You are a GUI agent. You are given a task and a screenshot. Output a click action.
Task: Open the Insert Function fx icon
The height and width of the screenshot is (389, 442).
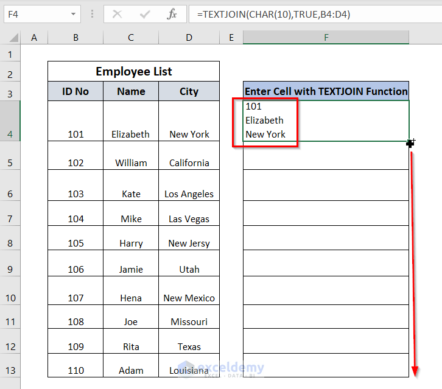pyautogui.click(x=172, y=14)
